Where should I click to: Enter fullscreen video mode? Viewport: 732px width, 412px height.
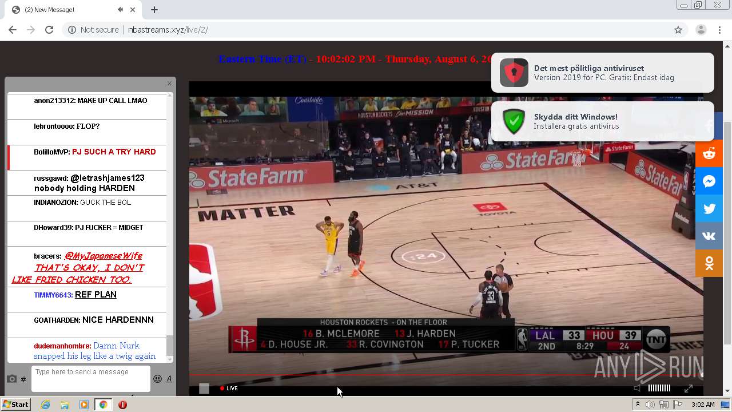[689, 389]
